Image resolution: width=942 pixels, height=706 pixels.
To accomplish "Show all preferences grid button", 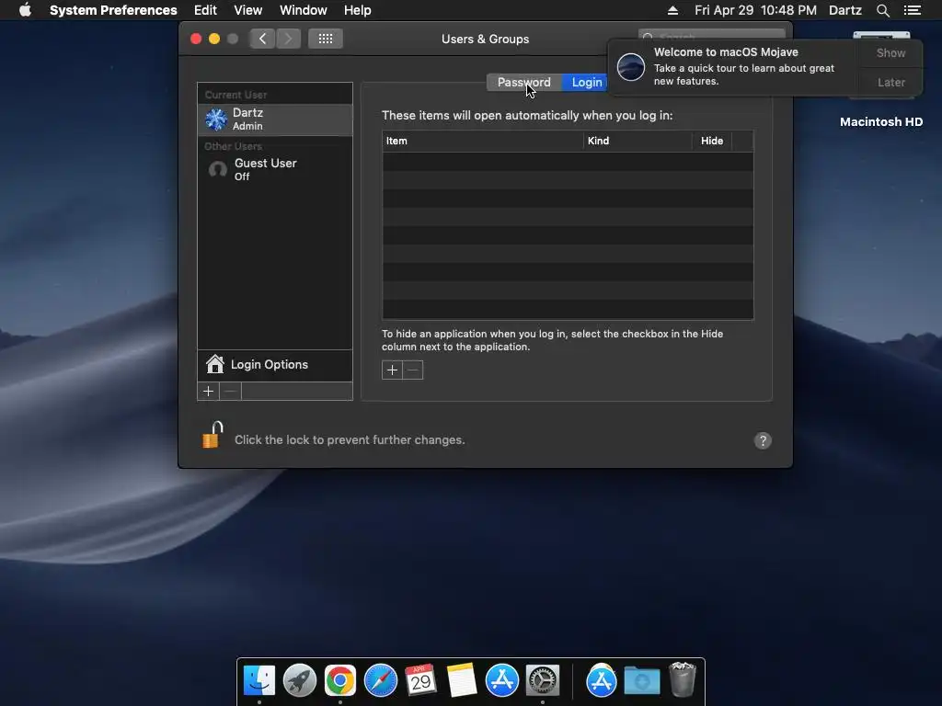I will [325, 39].
